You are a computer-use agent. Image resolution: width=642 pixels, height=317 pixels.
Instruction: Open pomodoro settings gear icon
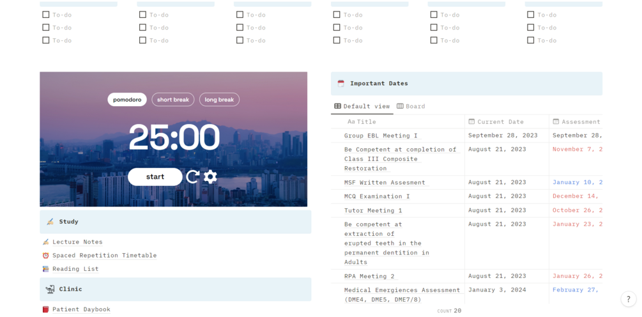(210, 176)
